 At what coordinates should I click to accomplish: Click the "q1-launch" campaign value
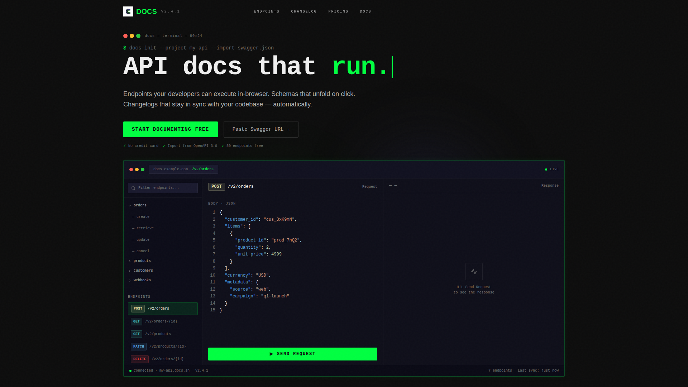tap(275, 296)
